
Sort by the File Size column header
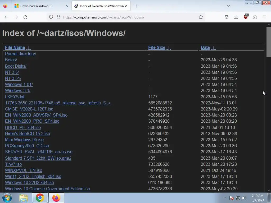pyautogui.click(x=157, y=48)
